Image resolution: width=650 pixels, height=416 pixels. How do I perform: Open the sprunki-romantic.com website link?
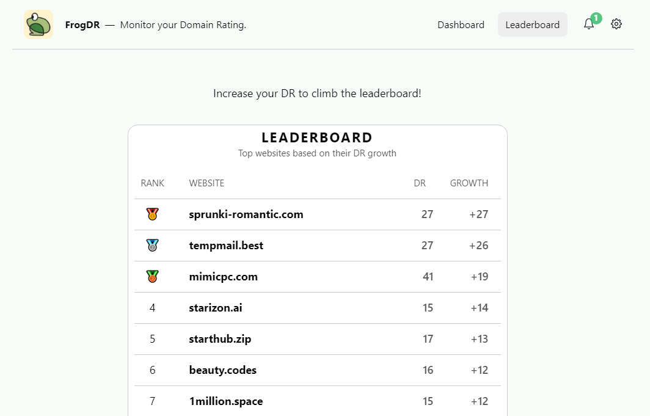pyautogui.click(x=246, y=214)
